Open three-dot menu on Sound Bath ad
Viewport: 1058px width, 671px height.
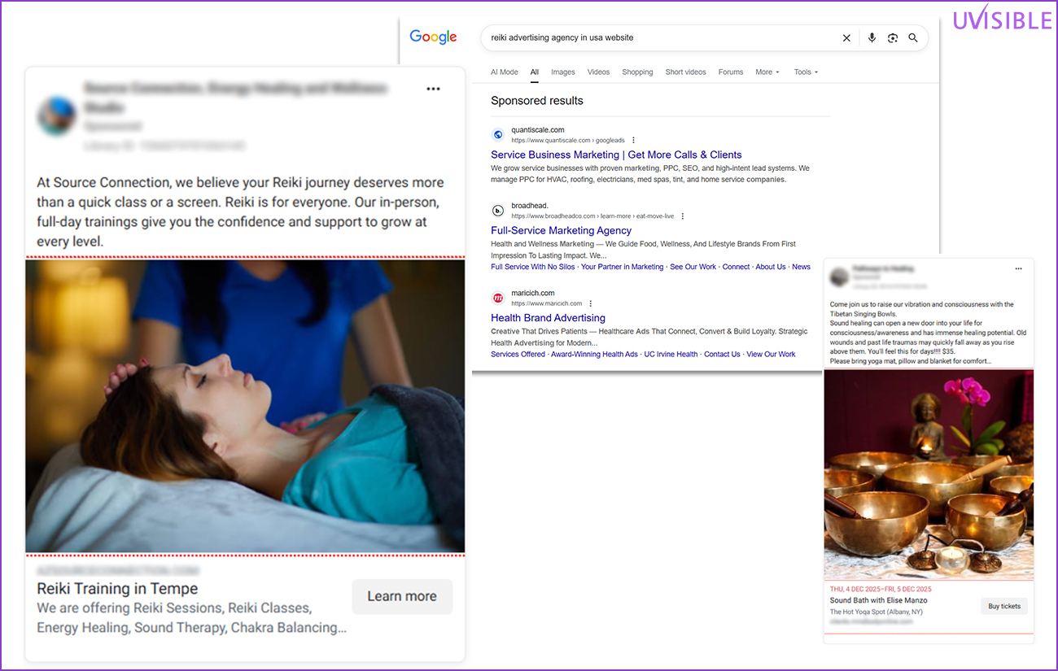coord(1018,269)
